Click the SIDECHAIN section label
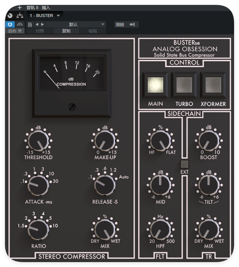This screenshot has width=239, height=267. pos(184,114)
